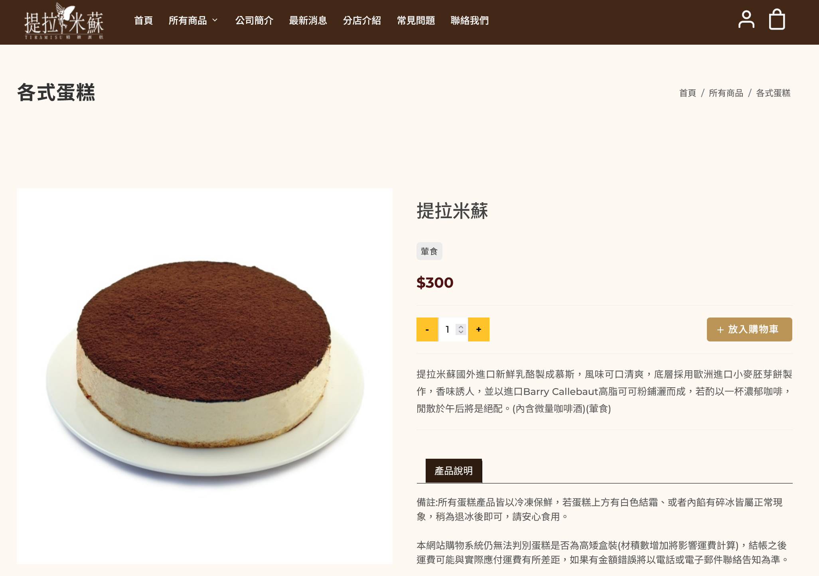Open the user account icon
This screenshot has width=819, height=576.
click(746, 20)
